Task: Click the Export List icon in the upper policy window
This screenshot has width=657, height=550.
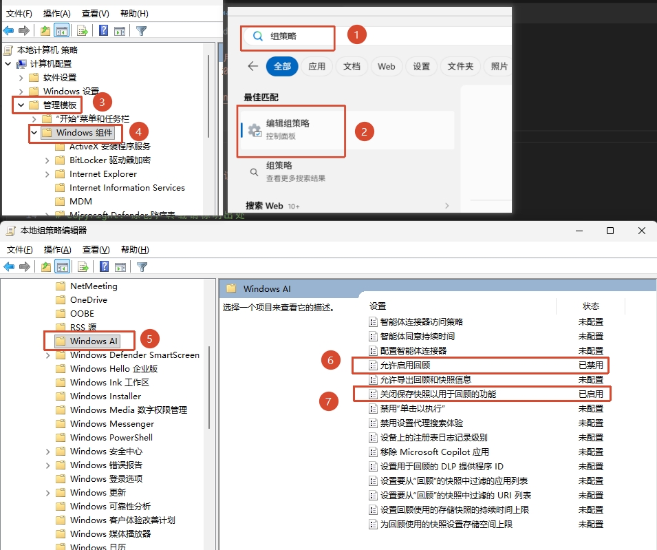Action: pos(82,30)
